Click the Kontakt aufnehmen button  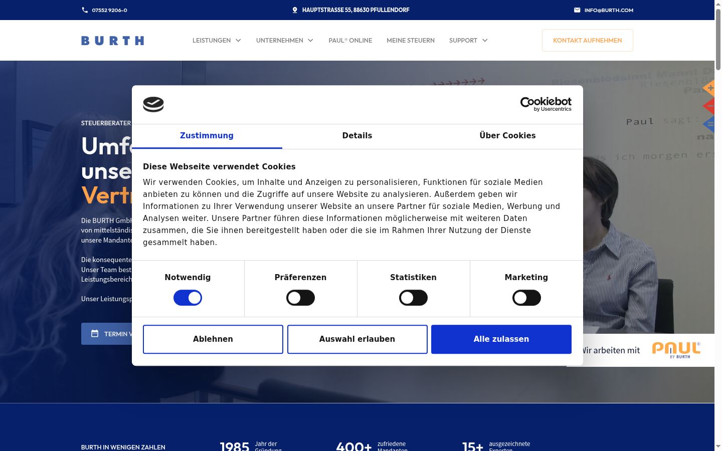click(588, 41)
